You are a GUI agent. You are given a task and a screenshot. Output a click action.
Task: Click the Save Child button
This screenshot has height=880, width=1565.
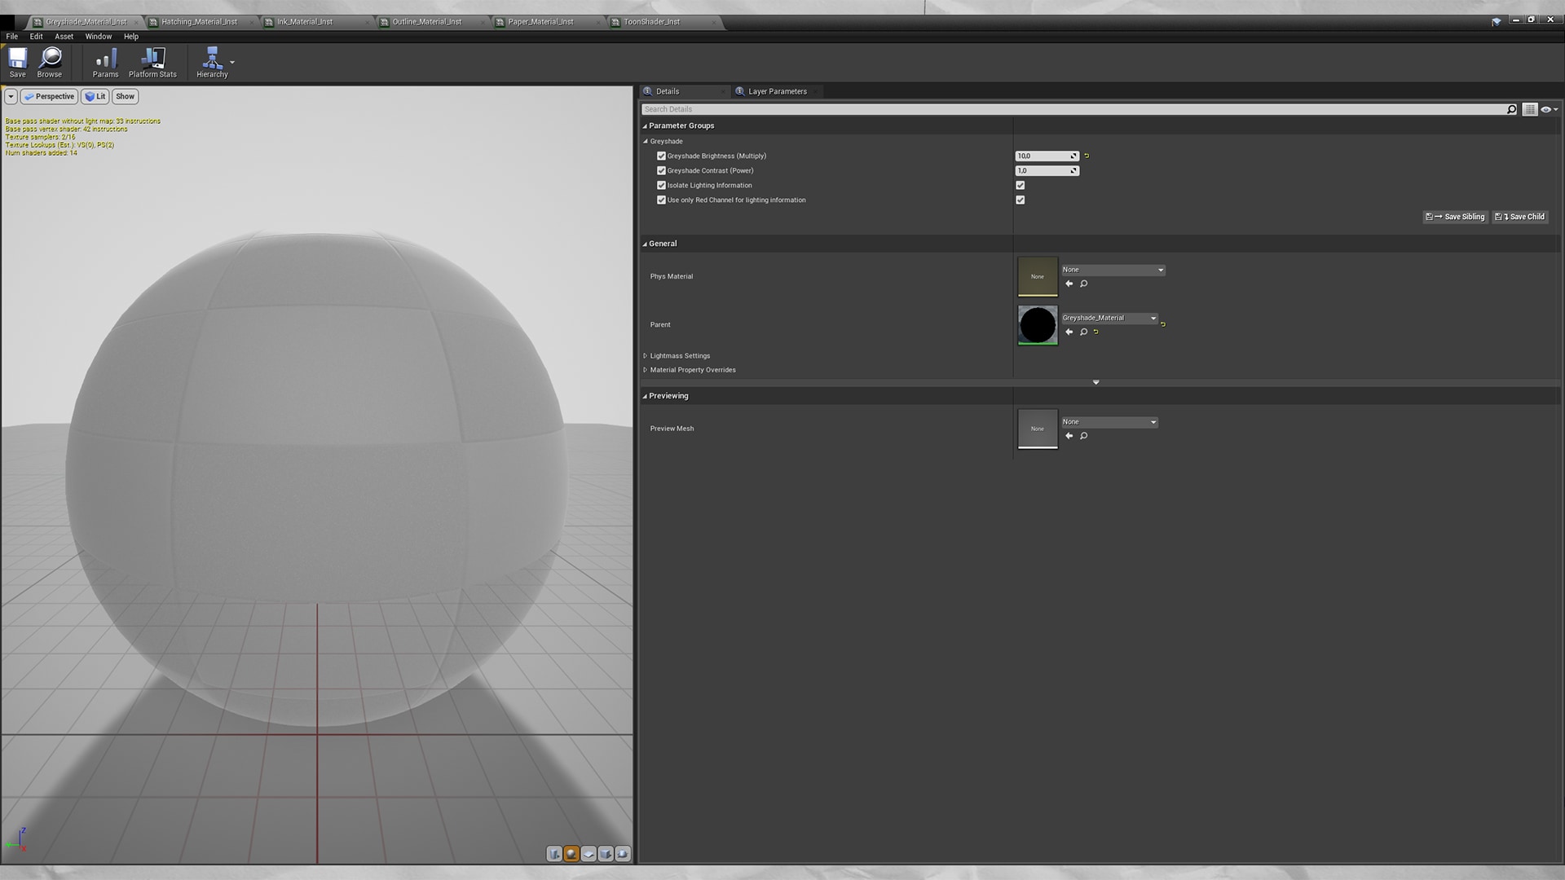1519,217
